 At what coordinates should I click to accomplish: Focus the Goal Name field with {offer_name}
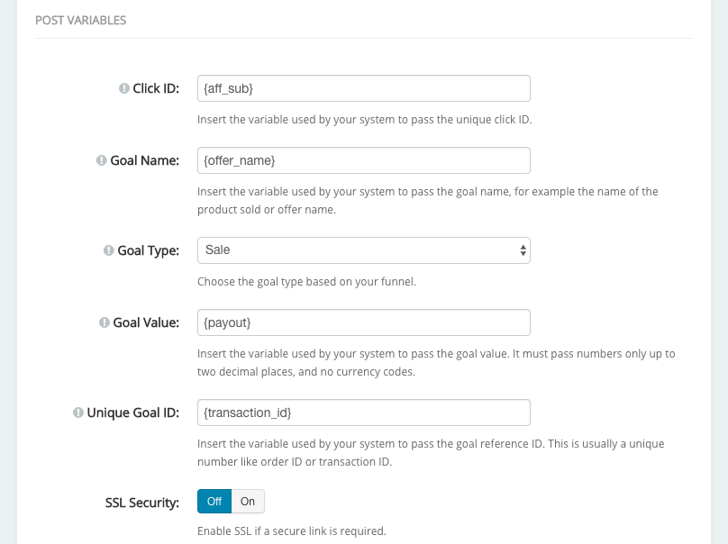[x=363, y=160]
